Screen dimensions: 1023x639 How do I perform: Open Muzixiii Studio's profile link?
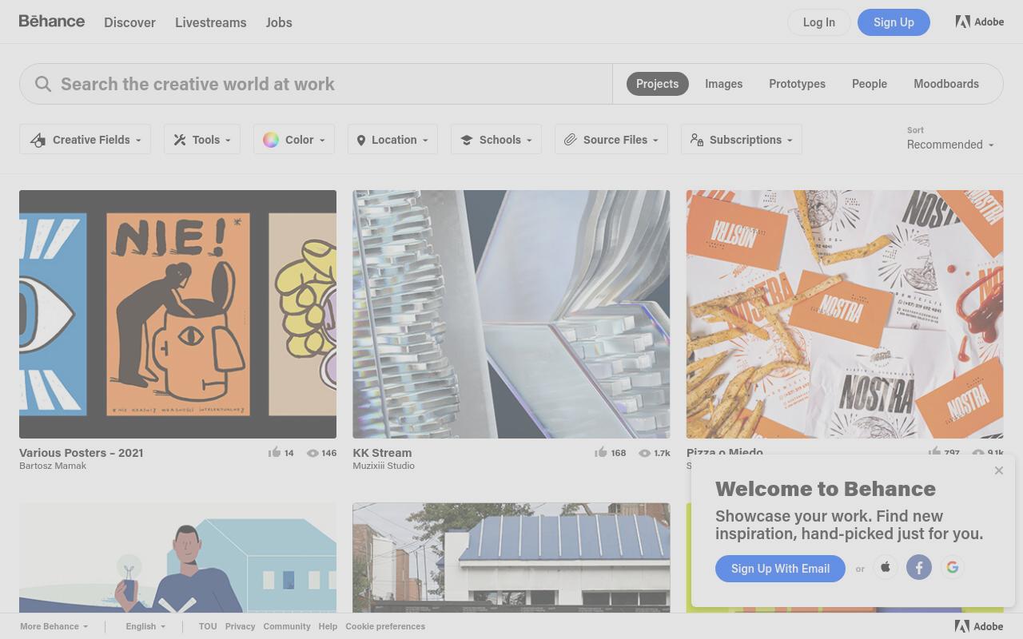coord(384,466)
